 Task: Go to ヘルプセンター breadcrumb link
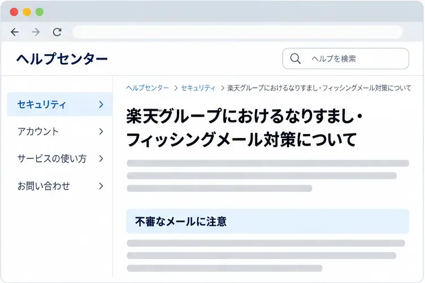(148, 88)
